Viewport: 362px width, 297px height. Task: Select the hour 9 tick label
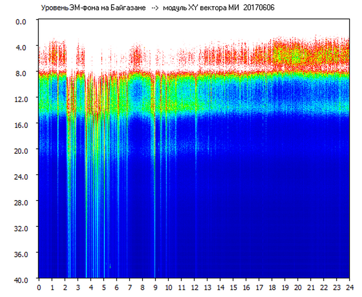[x=156, y=287]
